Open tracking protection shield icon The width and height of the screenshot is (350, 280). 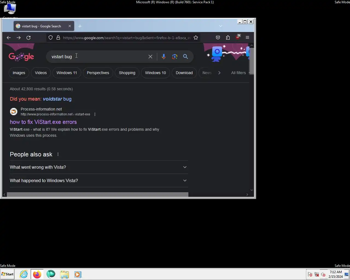[x=51, y=38]
